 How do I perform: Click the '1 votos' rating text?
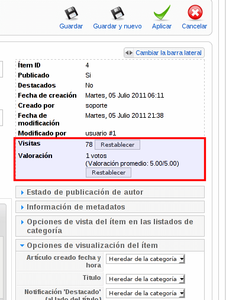click(96, 156)
